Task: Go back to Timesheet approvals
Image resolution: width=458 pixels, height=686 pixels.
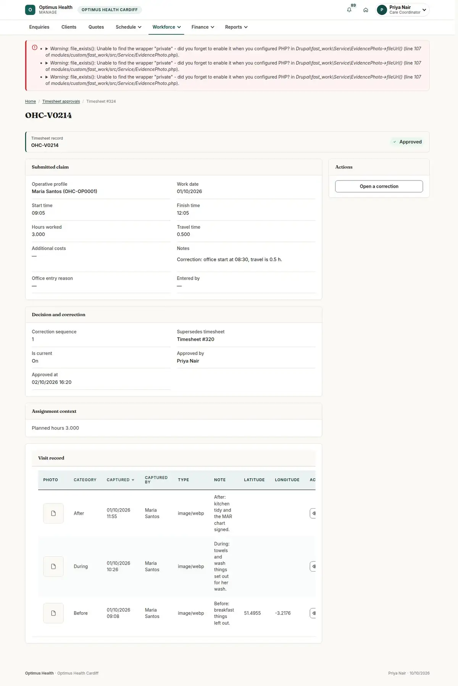Action: click(61, 101)
